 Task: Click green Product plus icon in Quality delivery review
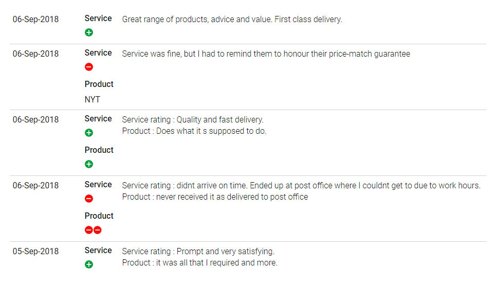(89, 164)
